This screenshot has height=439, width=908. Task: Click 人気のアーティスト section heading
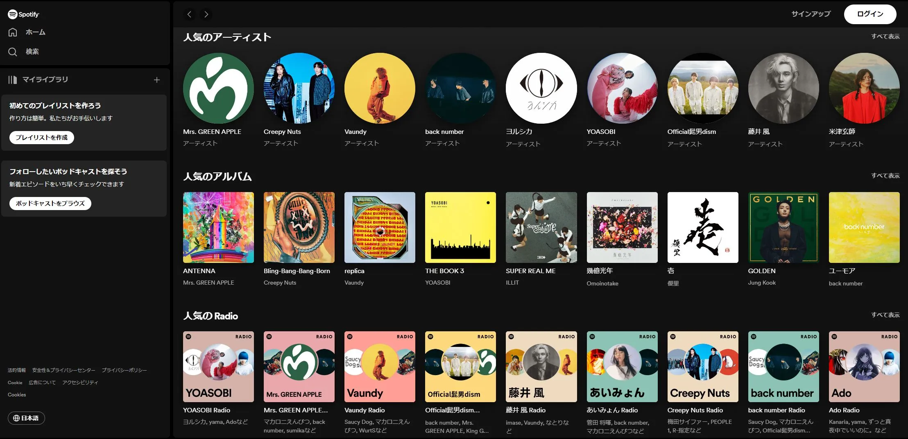point(227,37)
